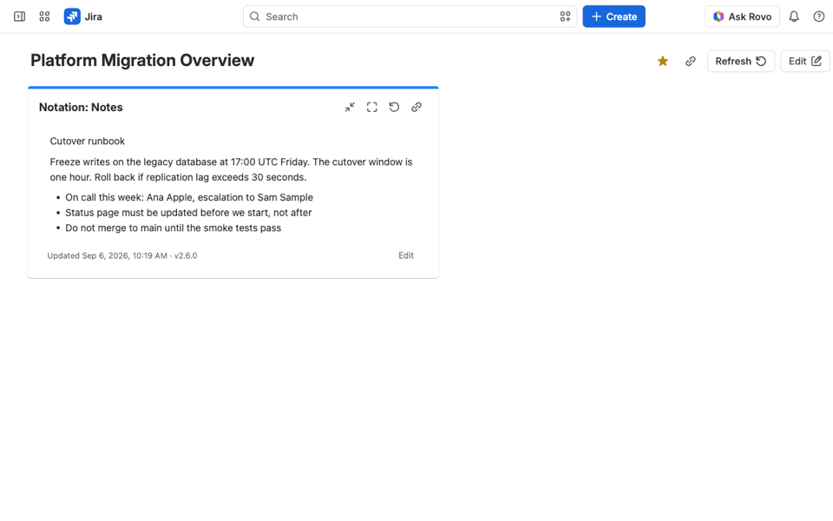
Task: Expand the sidebar with the panel icon
Action: tap(20, 16)
